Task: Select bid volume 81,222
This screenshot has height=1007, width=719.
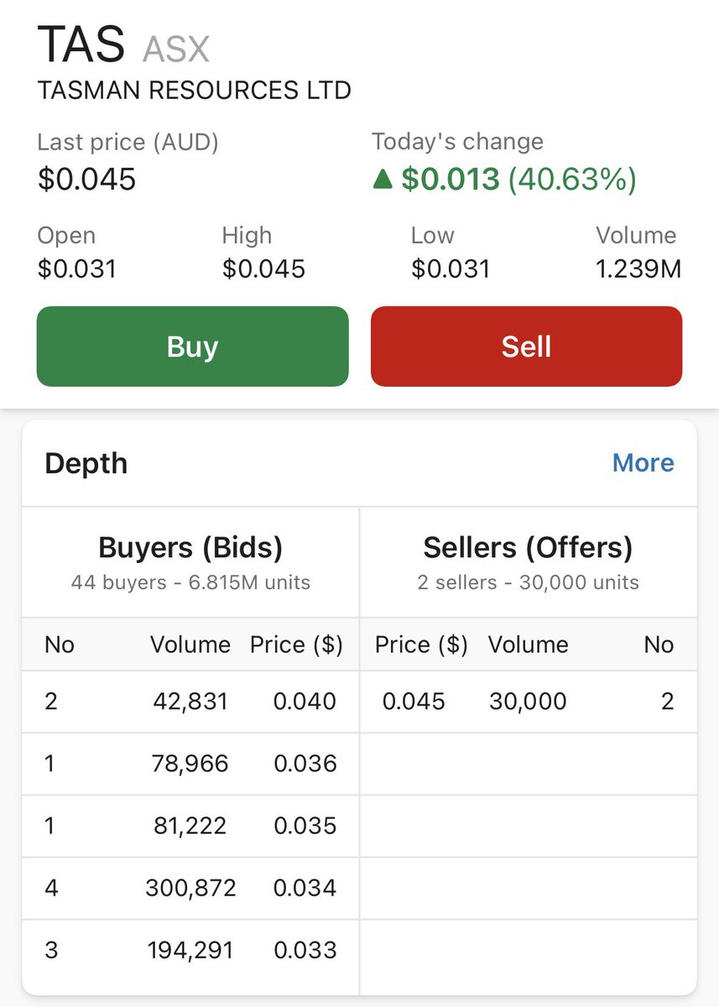Action: (x=190, y=826)
